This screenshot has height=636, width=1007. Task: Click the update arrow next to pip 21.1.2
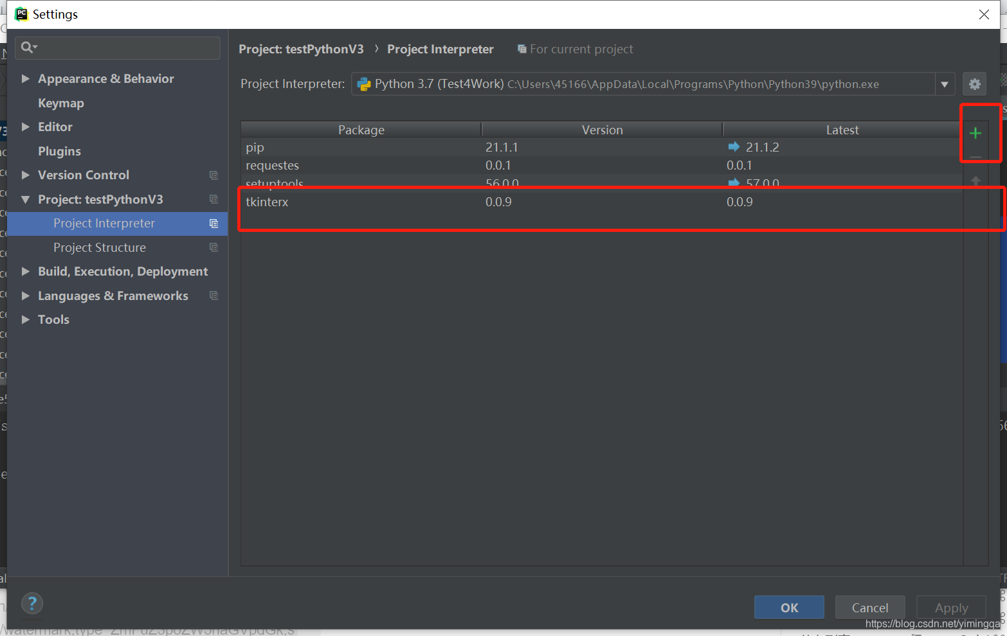pyautogui.click(x=734, y=146)
